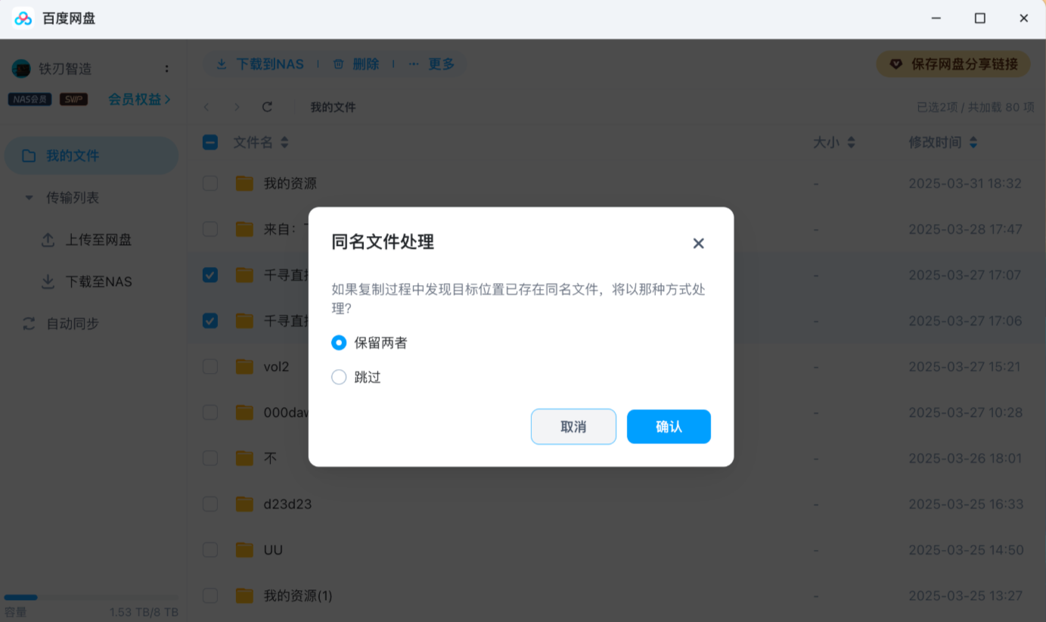Click the 自动同步 sync icon
The height and width of the screenshot is (622, 1046).
29,323
